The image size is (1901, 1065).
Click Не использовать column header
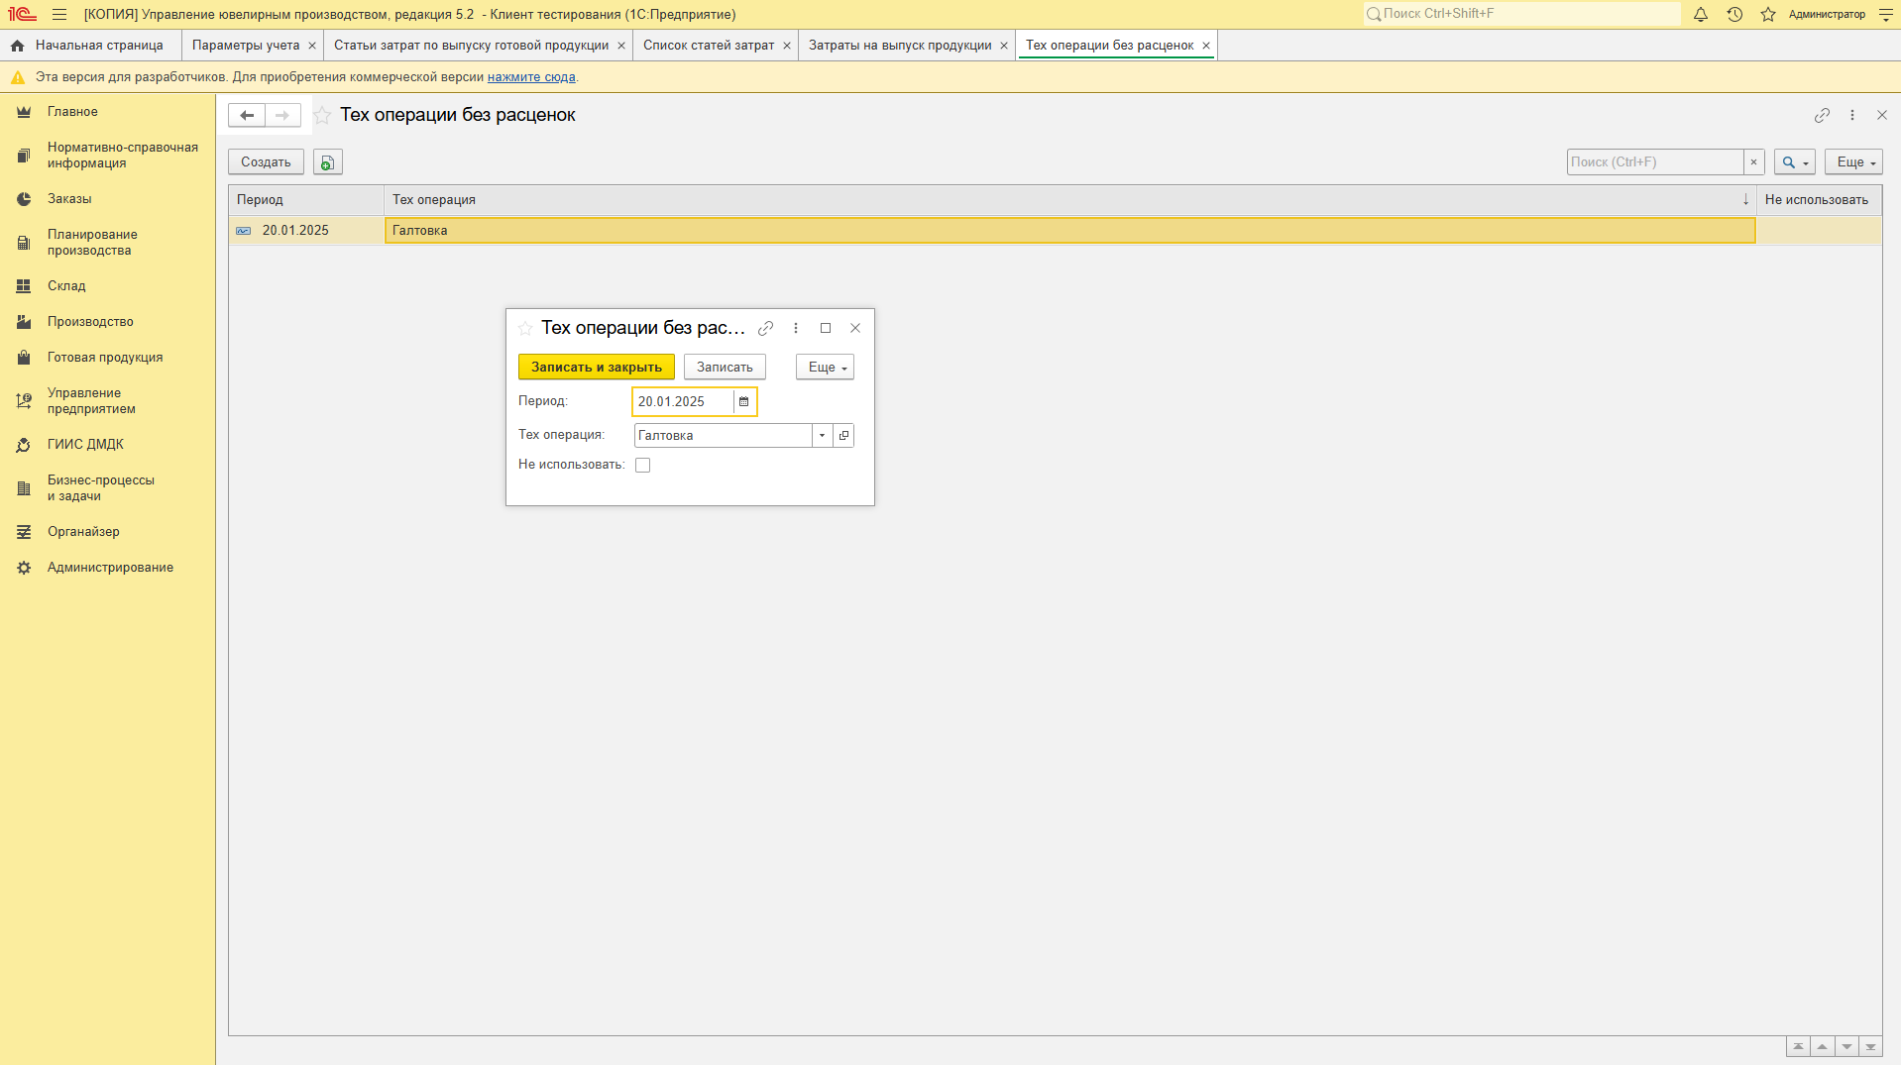point(1819,200)
